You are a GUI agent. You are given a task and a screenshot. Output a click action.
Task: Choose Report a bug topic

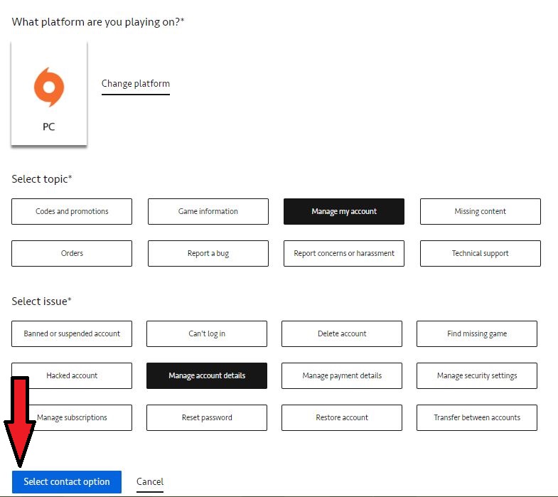[208, 254]
